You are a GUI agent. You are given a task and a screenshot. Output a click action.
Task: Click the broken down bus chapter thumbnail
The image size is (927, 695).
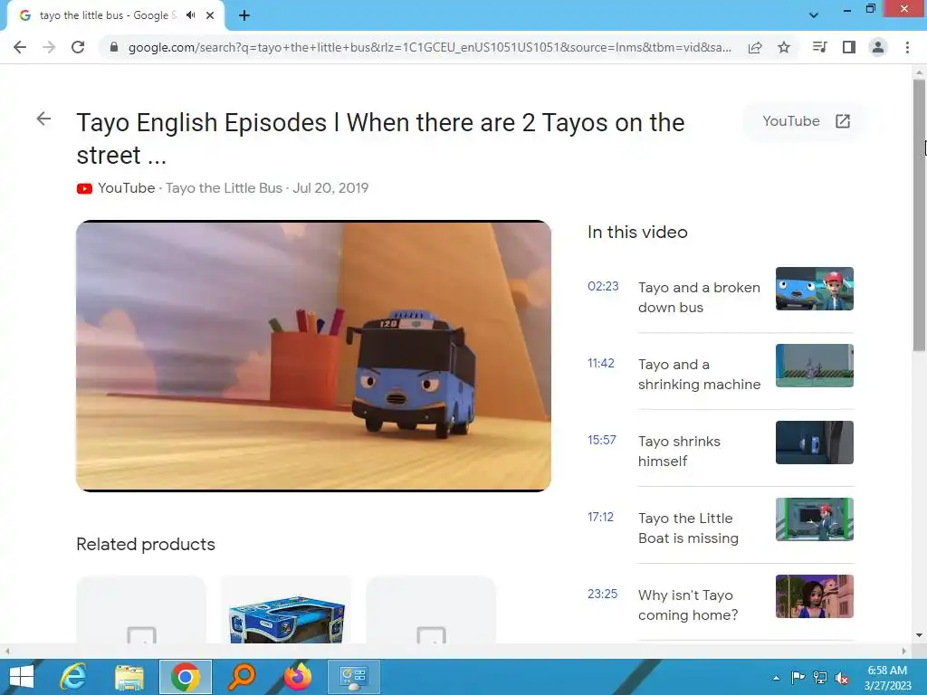(x=815, y=289)
